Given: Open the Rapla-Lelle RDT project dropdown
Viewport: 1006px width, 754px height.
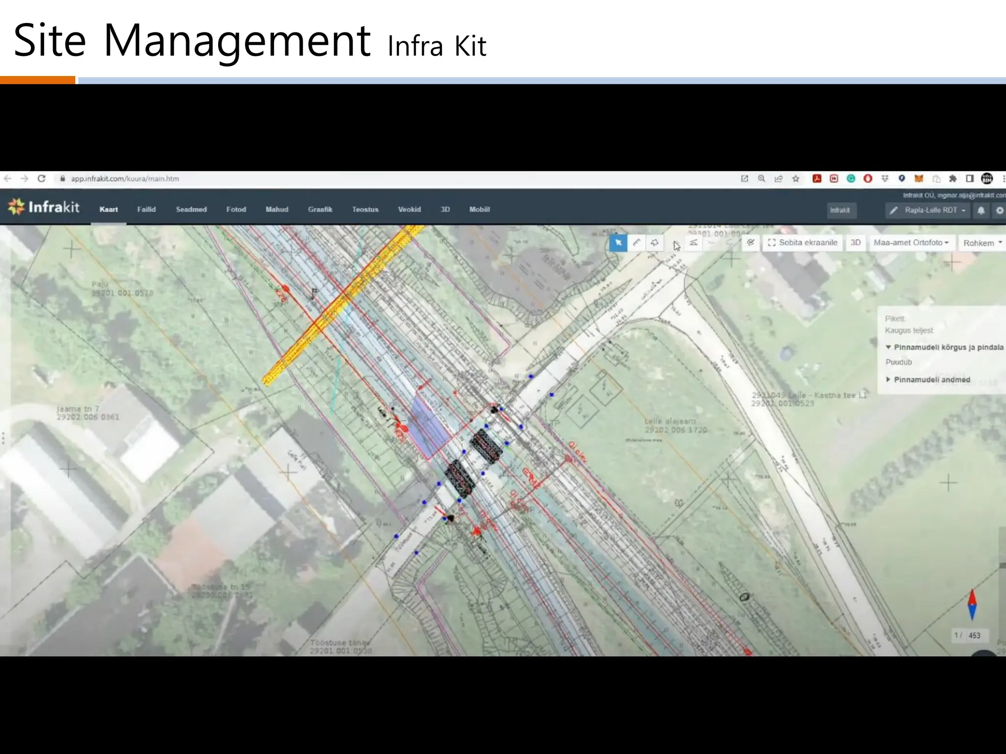Looking at the screenshot, I should [x=928, y=211].
